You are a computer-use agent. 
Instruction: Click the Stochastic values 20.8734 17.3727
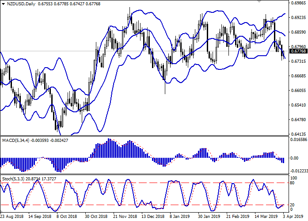(x=42, y=179)
